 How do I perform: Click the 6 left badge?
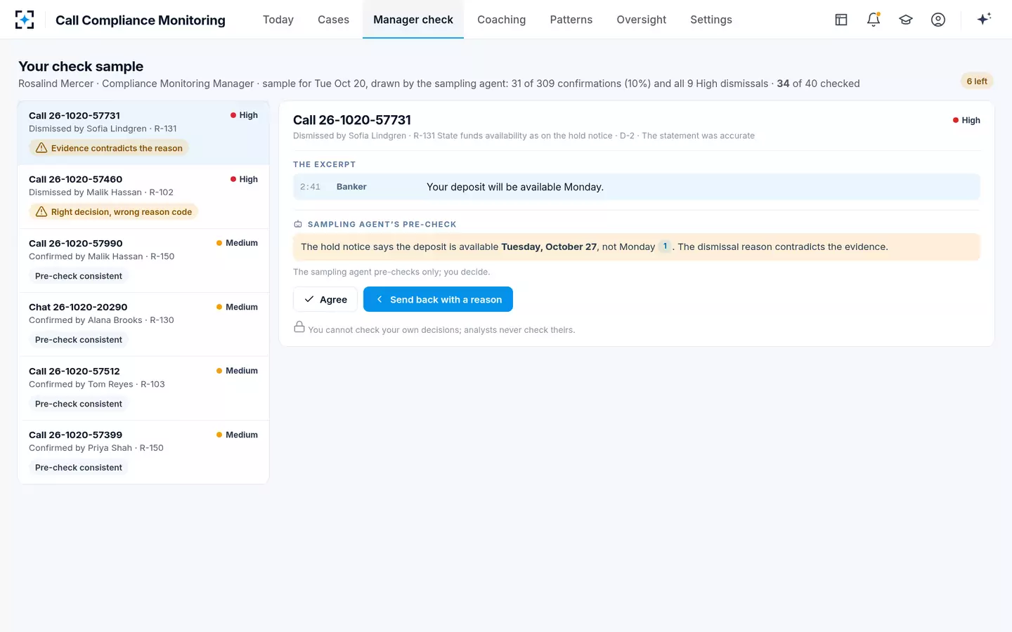pos(977,81)
